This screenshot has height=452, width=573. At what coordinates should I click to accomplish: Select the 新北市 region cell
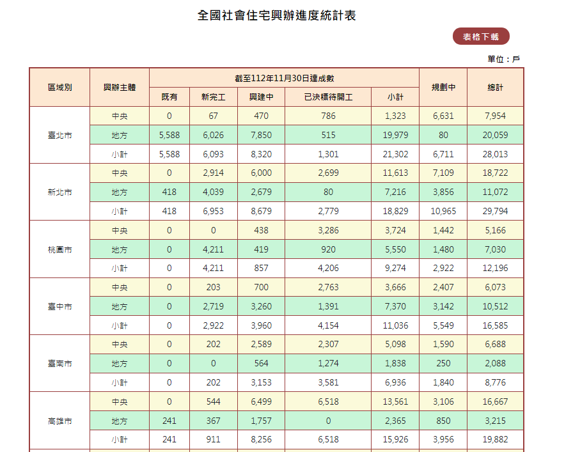(59, 192)
